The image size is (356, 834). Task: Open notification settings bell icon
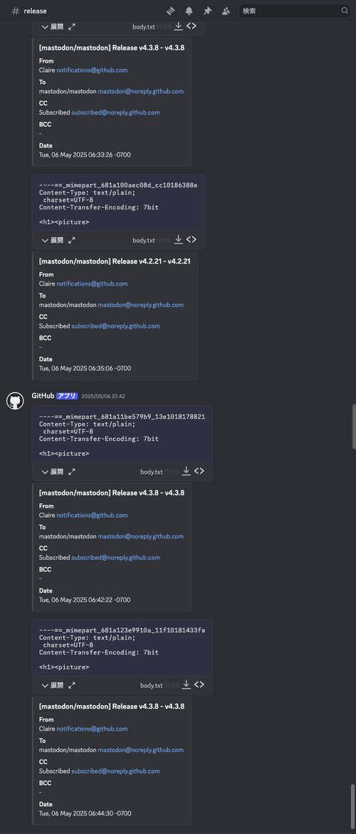pos(189,11)
